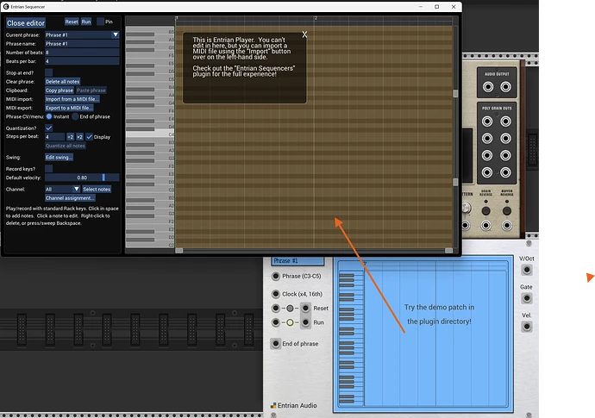Click Copy phrase
The width and height of the screenshot is (595, 418).
click(60, 90)
